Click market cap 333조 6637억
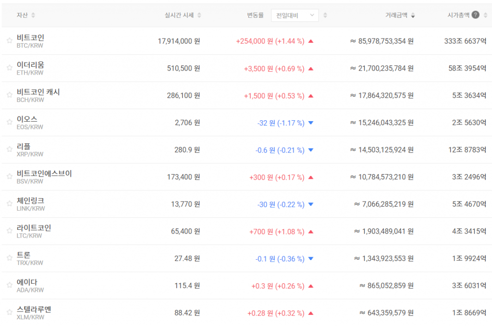 [x=465, y=41]
